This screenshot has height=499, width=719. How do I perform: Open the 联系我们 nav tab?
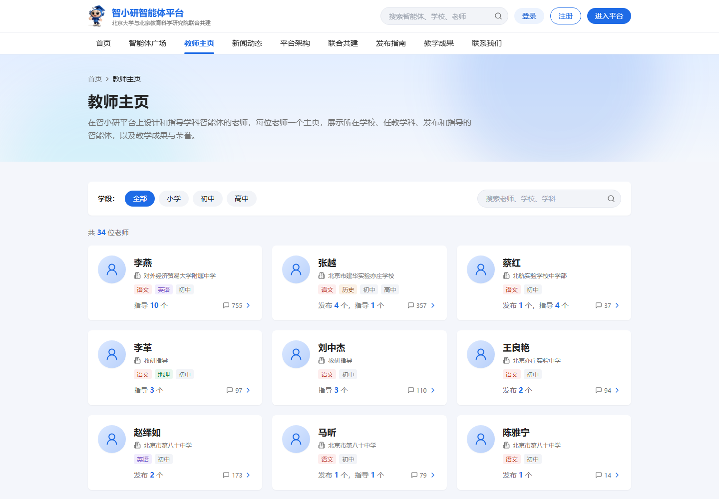click(487, 43)
